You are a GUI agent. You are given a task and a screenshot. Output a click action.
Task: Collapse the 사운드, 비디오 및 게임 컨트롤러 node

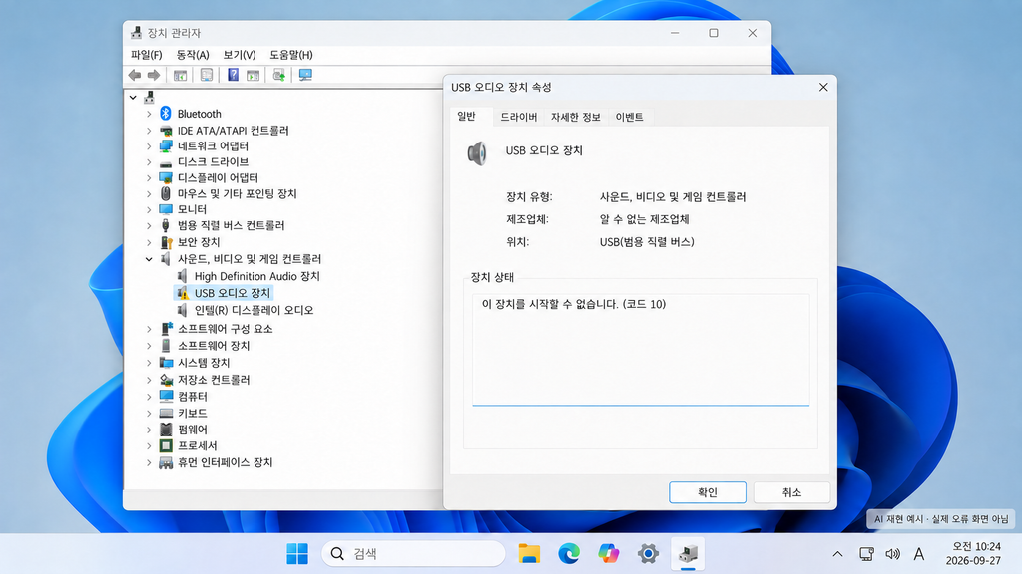click(149, 259)
